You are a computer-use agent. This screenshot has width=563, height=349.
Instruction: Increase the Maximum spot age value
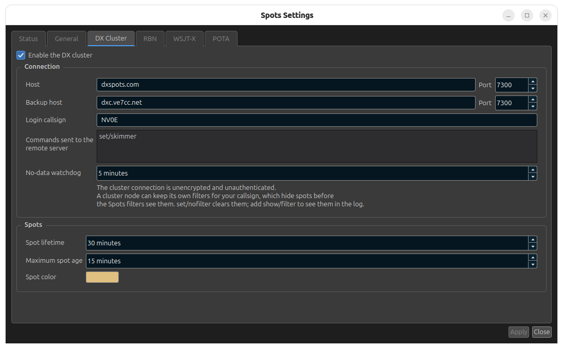tap(533, 257)
